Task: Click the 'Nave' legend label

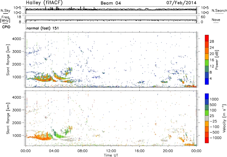Action: 216,20
